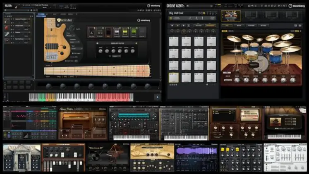Click Groove Agent record transport button

(x=183, y=26)
